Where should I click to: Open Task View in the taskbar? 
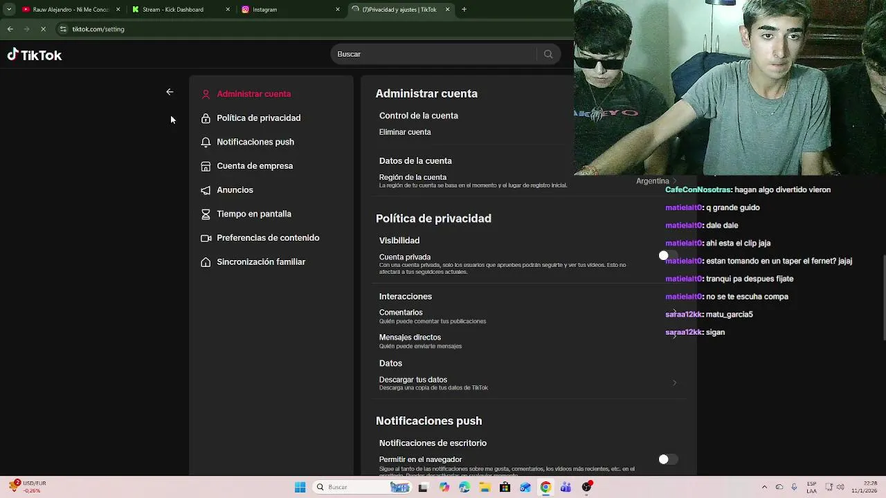423,487
